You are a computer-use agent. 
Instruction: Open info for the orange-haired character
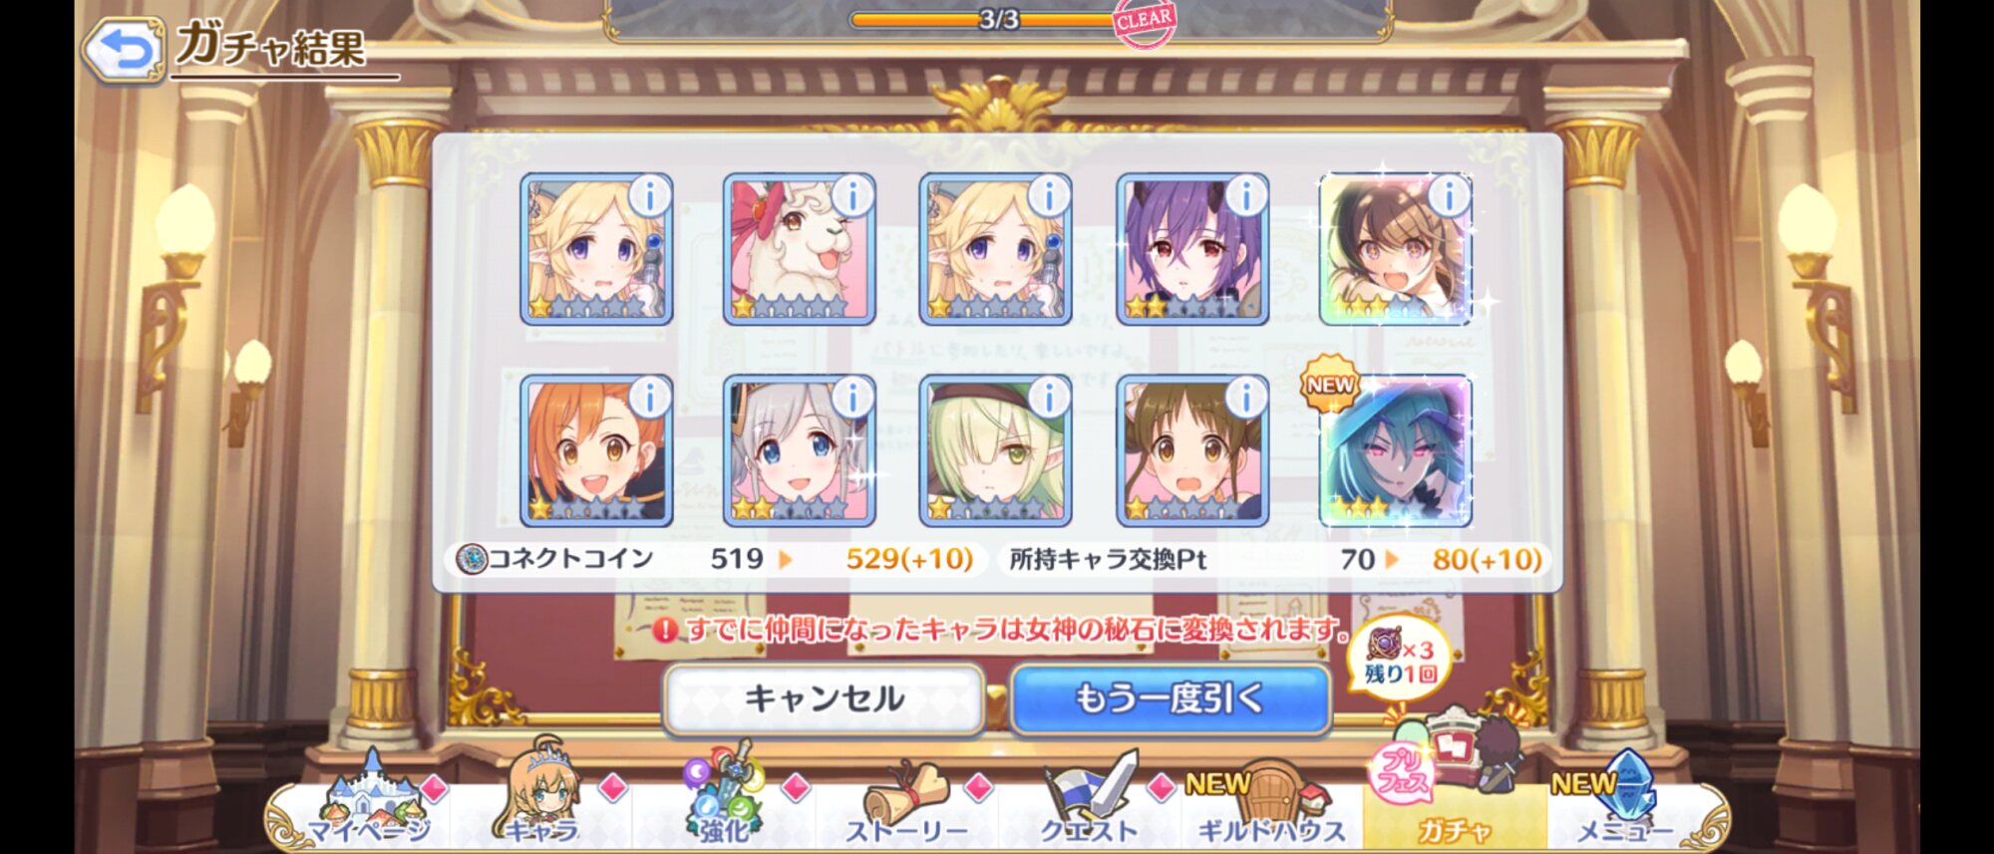tap(649, 398)
